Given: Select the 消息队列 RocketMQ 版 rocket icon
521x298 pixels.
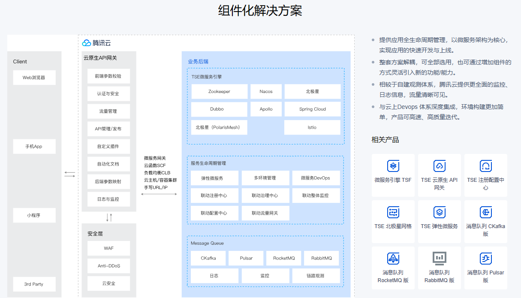Looking at the screenshot, I should tap(393, 258).
